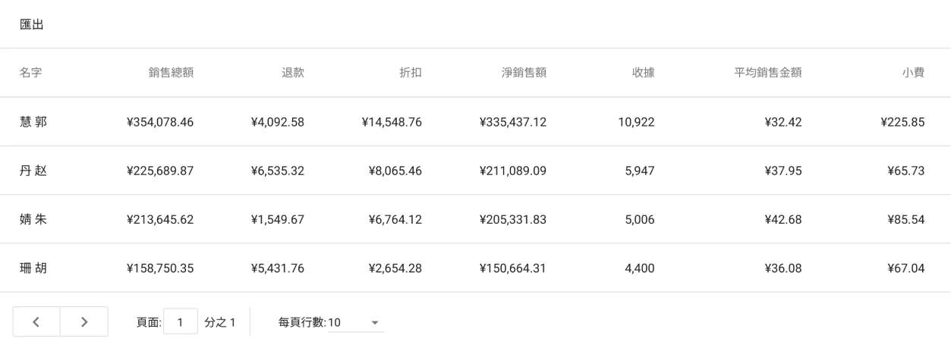This screenshot has height=354, width=951.
Task: Select the 婧 朱 name cell
Action: [33, 219]
